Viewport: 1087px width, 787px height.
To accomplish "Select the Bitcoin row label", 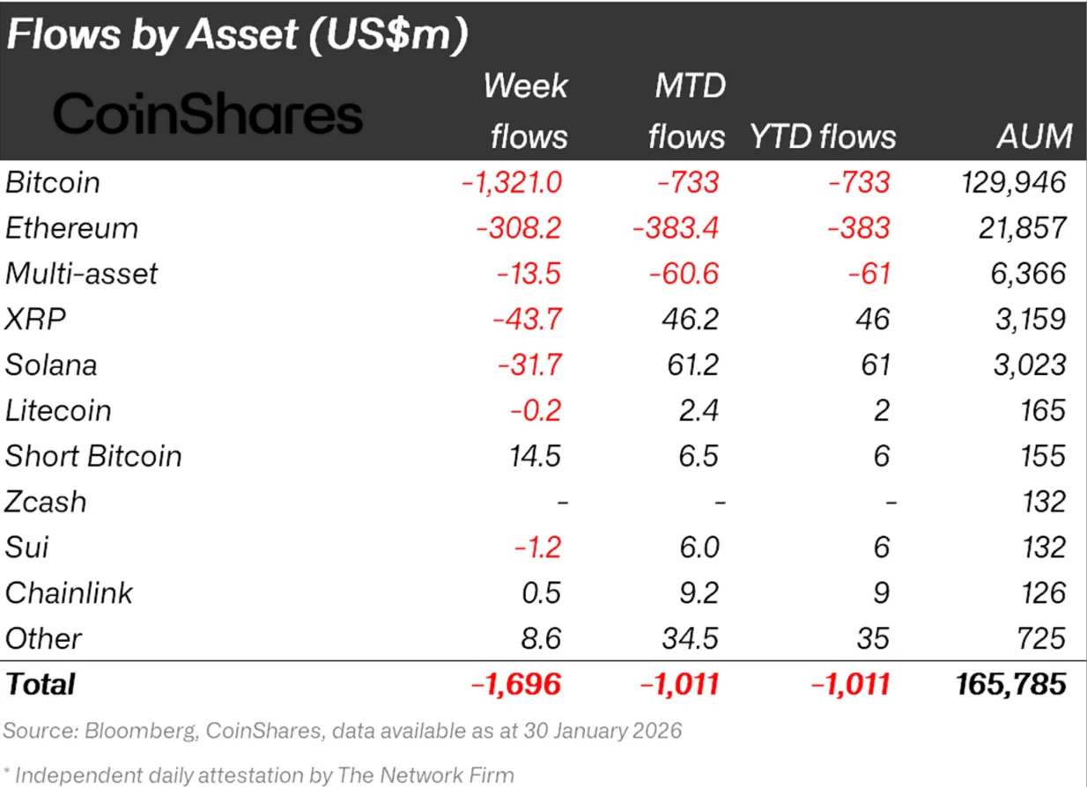I will [x=53, y=182].
